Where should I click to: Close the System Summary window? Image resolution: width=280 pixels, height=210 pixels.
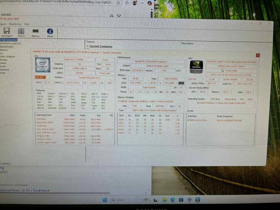click(258, 56)
